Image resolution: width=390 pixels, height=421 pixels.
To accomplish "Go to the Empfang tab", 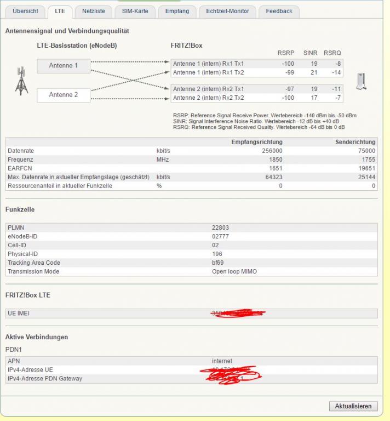I will click(177, 12).
